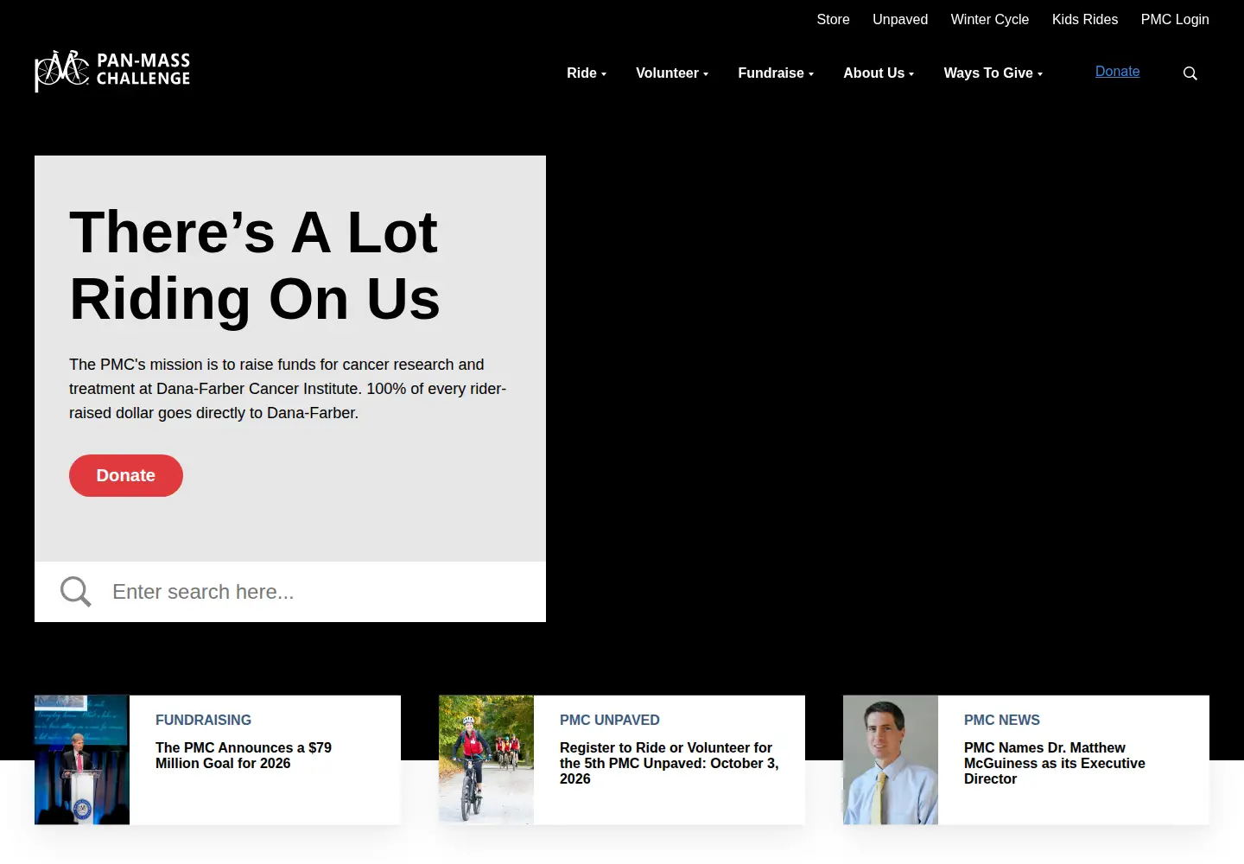Open Winter Cycle page

tap(990, 19)
